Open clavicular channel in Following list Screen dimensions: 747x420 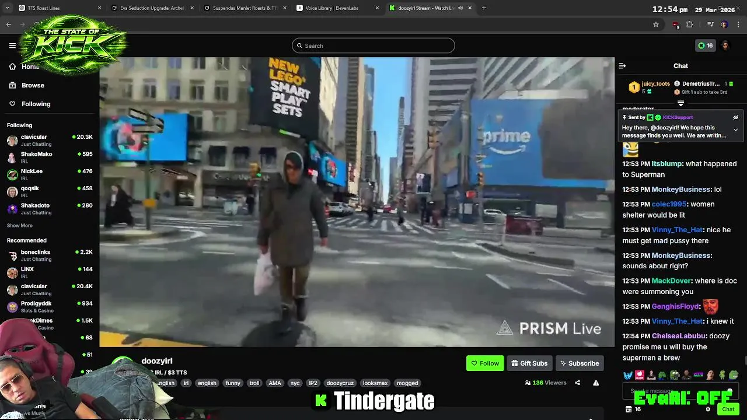[50, 140]
